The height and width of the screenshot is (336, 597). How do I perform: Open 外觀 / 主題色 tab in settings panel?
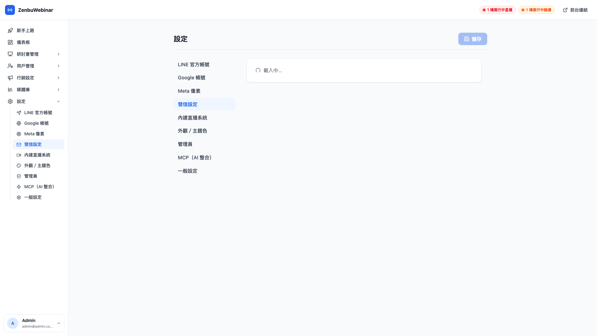(x=205, y=131)
